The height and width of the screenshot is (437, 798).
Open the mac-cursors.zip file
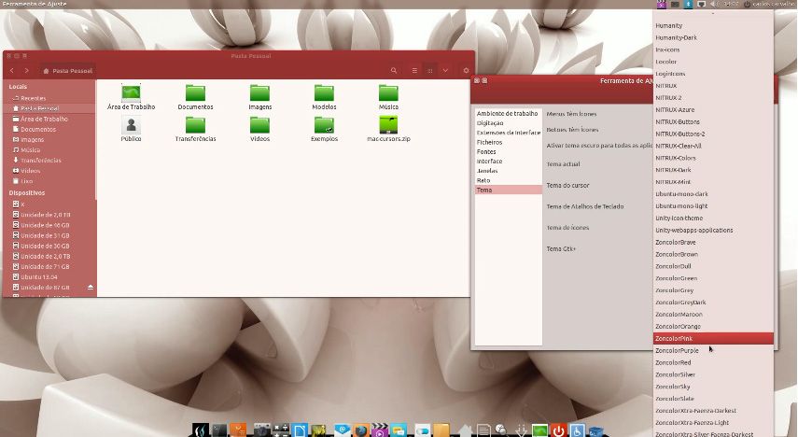[x=388, y=125]
